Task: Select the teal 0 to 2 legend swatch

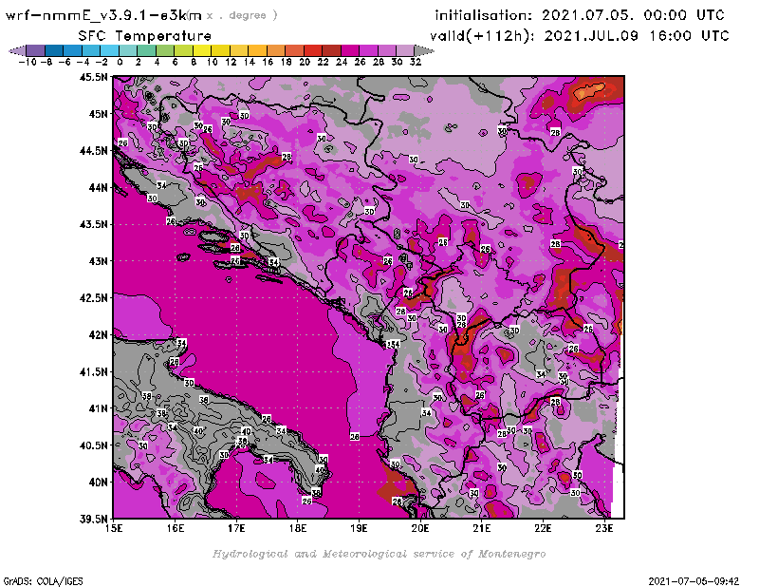Action: 128,50
